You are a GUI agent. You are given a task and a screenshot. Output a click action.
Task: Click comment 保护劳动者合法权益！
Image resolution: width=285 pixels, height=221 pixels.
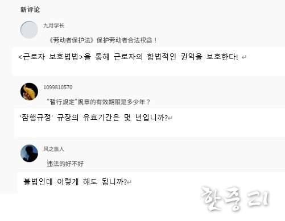coord(103,40)
